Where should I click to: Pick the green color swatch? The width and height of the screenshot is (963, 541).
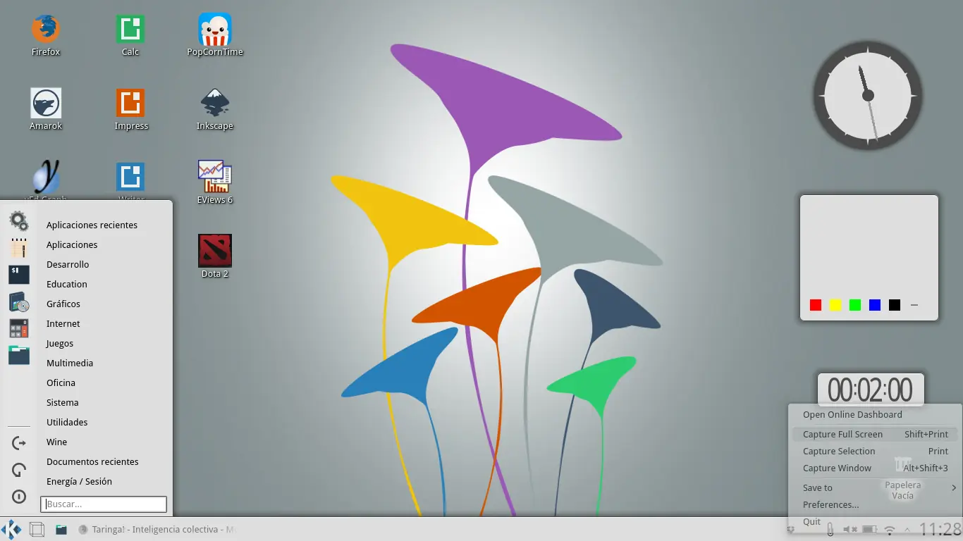855,305
